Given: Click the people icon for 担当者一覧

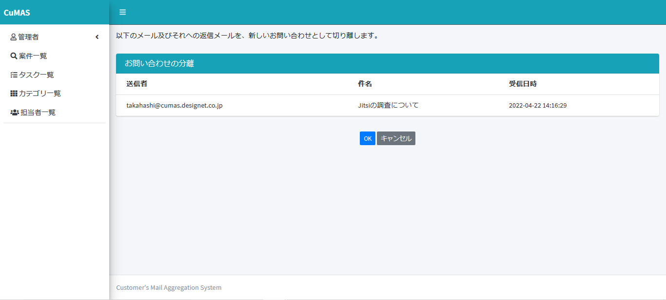Looking at the screenshot, I should (15, 112).
